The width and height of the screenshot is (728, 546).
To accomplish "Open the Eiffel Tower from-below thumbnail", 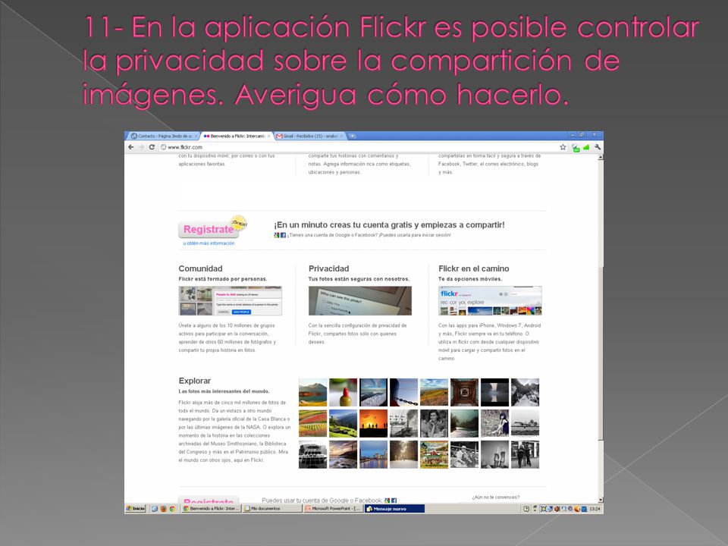I will (464, 392).
